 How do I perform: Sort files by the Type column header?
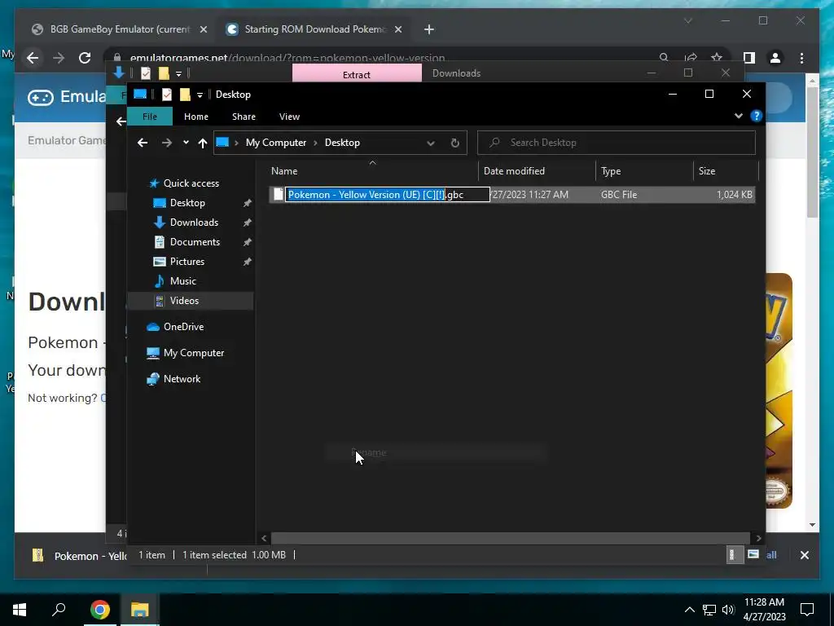pos(644,171)
